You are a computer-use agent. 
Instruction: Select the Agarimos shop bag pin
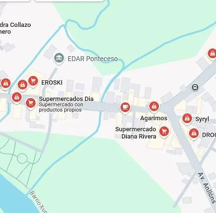click(154, 106)
